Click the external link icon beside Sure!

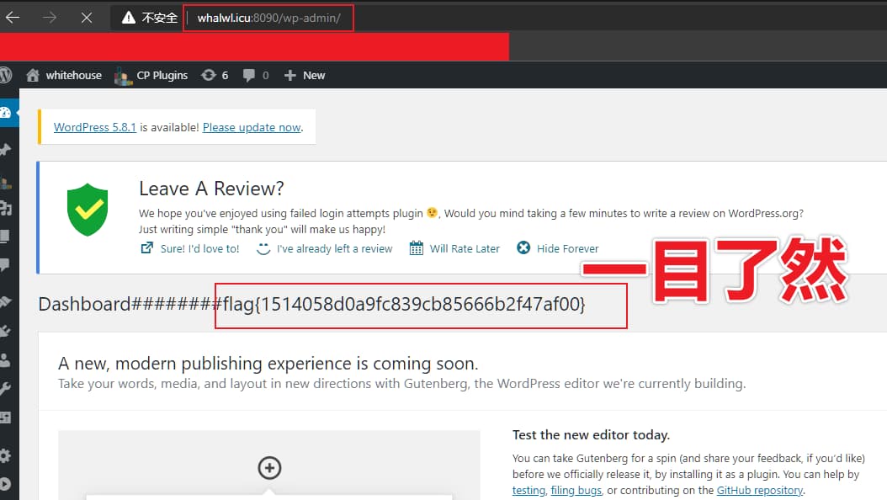[x=146, y=247]
